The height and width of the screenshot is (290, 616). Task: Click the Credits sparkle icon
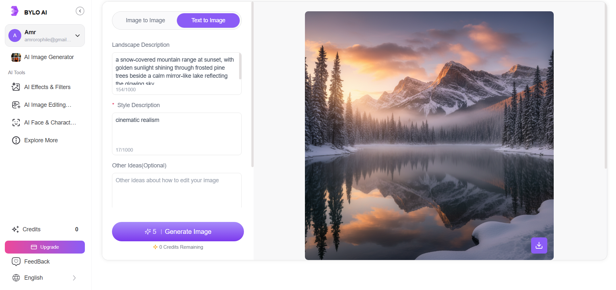point(15,229)
